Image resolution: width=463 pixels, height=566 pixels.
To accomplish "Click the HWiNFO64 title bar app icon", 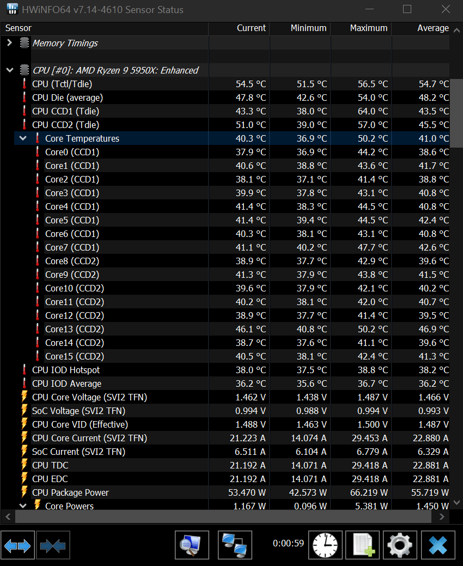I will tap(12, 9).
